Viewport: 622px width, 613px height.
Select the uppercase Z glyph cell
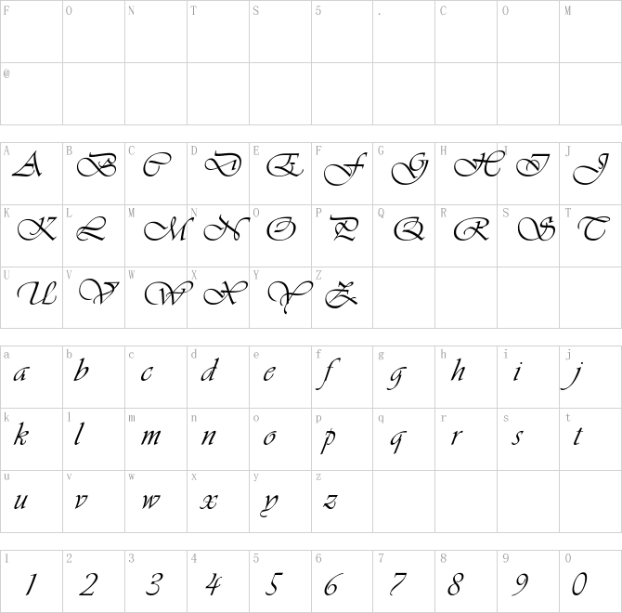tap(342, 297)
